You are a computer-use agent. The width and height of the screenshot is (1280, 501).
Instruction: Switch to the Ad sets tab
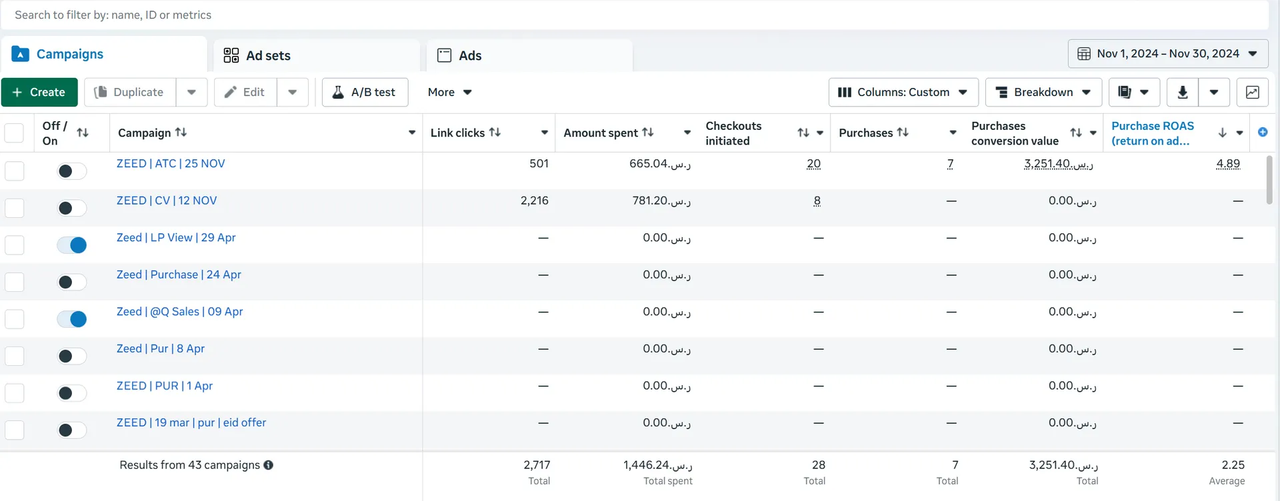317,55
